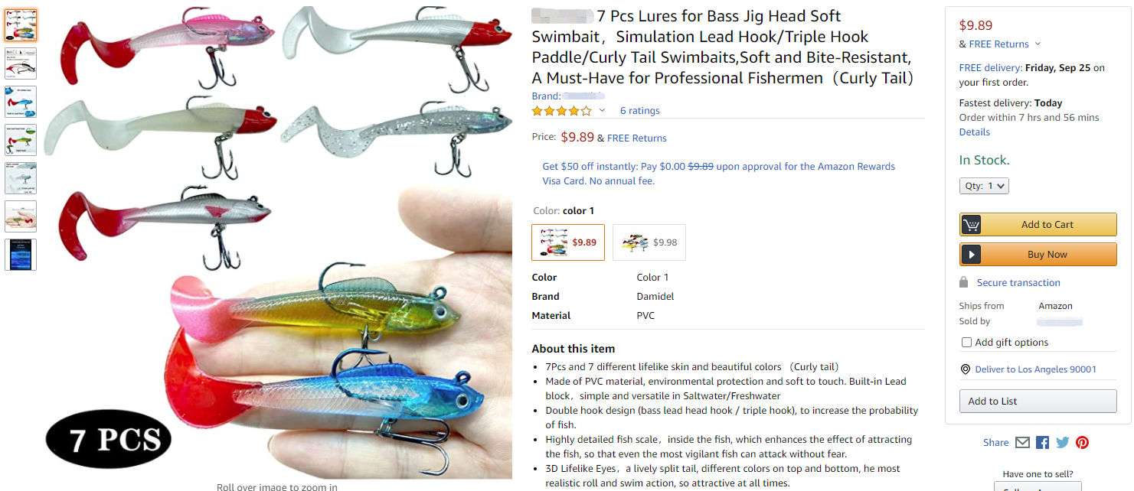Open the 6 ratings link
The width and height of the screenshot is (1134, 491).
640,111
